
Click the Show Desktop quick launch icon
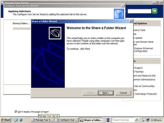[x=16, y=120]
